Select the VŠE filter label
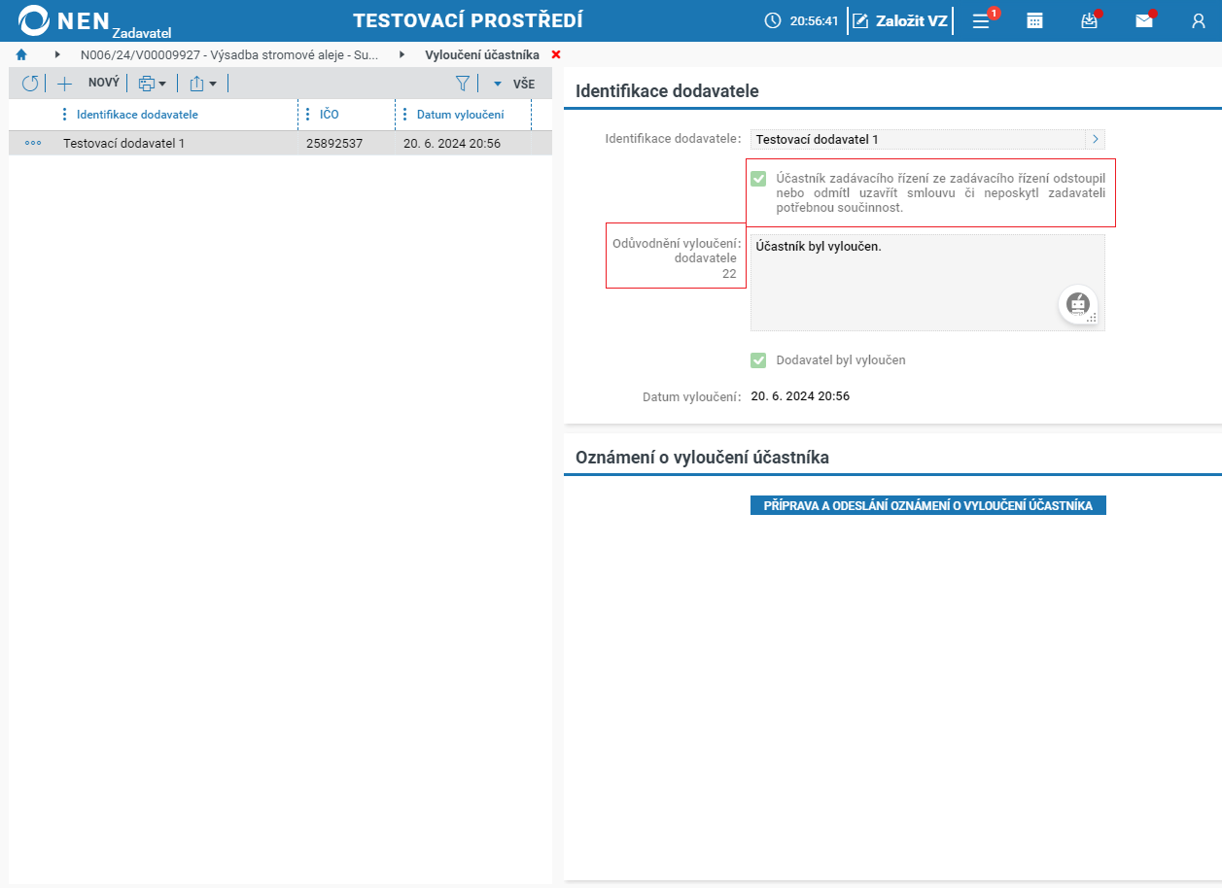This screenshot has height=888, width=1222. [x=524, y=85]
